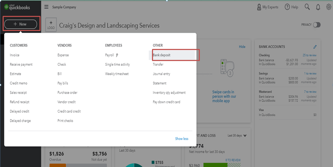Click the Craig's Design and Landscaping title

(109, 26)
